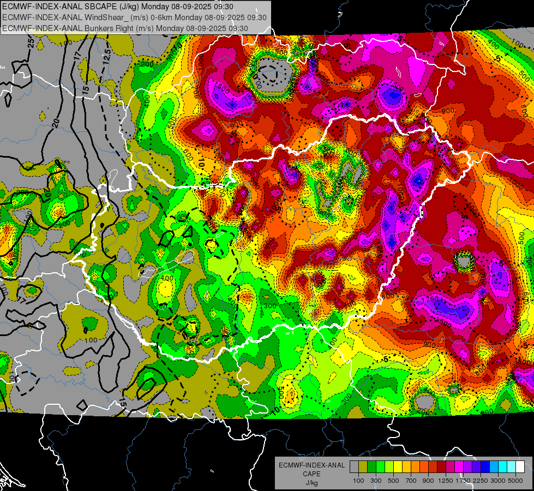The image size is (534, 491).
Task: Click the 500 tick label under the legend
Action: (x=393, y=481)
